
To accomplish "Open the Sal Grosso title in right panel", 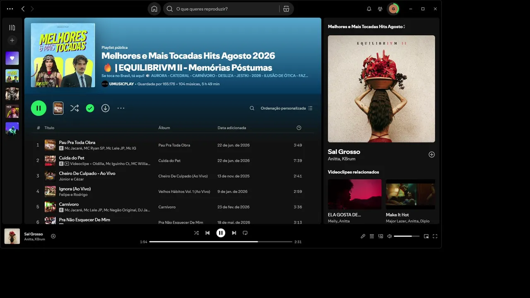I will [x=344, y=152].
